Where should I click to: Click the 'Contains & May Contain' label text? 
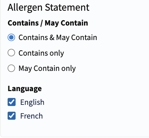58,38
